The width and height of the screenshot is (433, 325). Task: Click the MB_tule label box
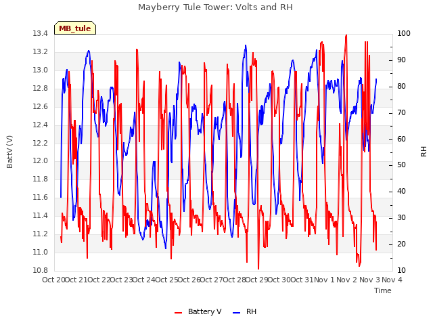(75, 28)
